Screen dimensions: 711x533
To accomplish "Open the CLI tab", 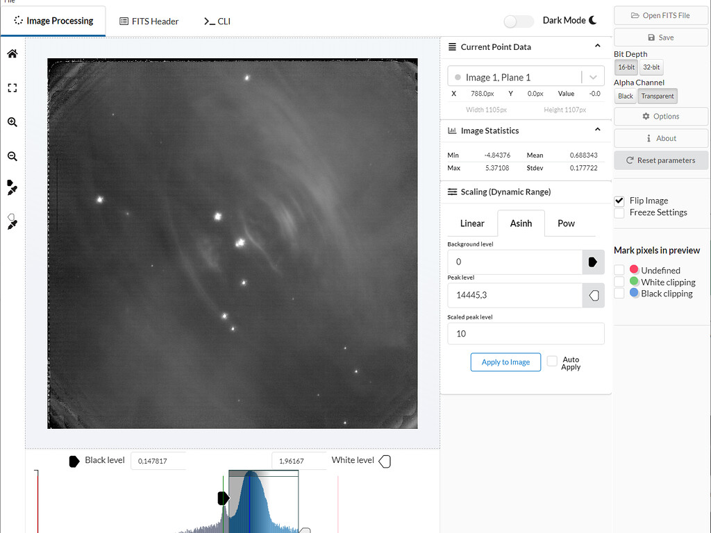I will 217,22.
